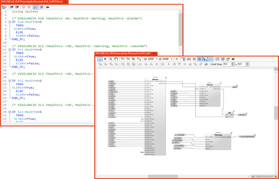This screenshot has width=279, height=179.
Task: Open the ADD function block dropdown
Action: click(x=157, y=59)
